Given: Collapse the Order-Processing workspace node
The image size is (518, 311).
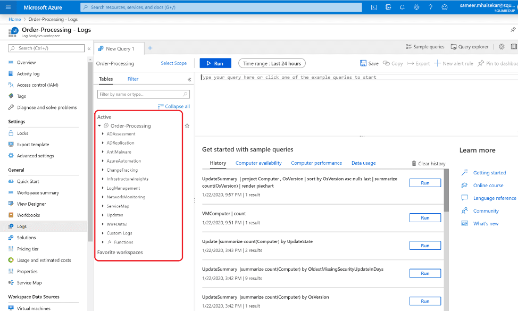Looking at the screenshot, I should (99, 126).
